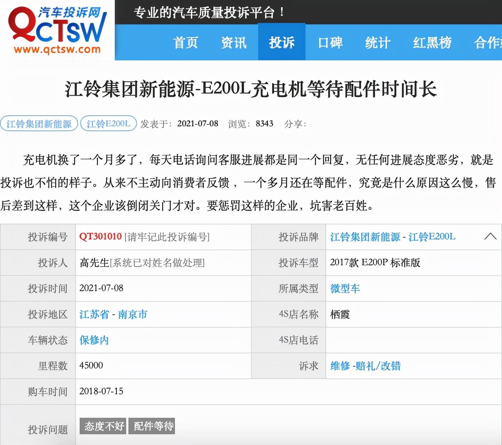Open the 红黑榜 nav tab
Viewport: 502px width, 445px height.
coord(432,43)
